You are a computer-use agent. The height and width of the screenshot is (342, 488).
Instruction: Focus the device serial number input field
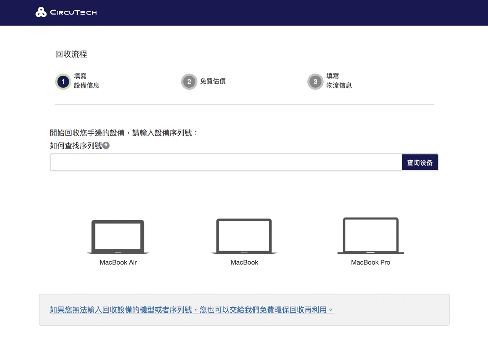(226, 163)
